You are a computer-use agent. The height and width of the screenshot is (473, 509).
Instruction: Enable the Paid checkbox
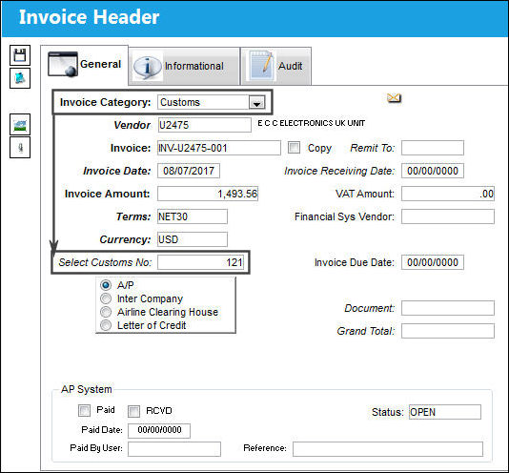84,411
